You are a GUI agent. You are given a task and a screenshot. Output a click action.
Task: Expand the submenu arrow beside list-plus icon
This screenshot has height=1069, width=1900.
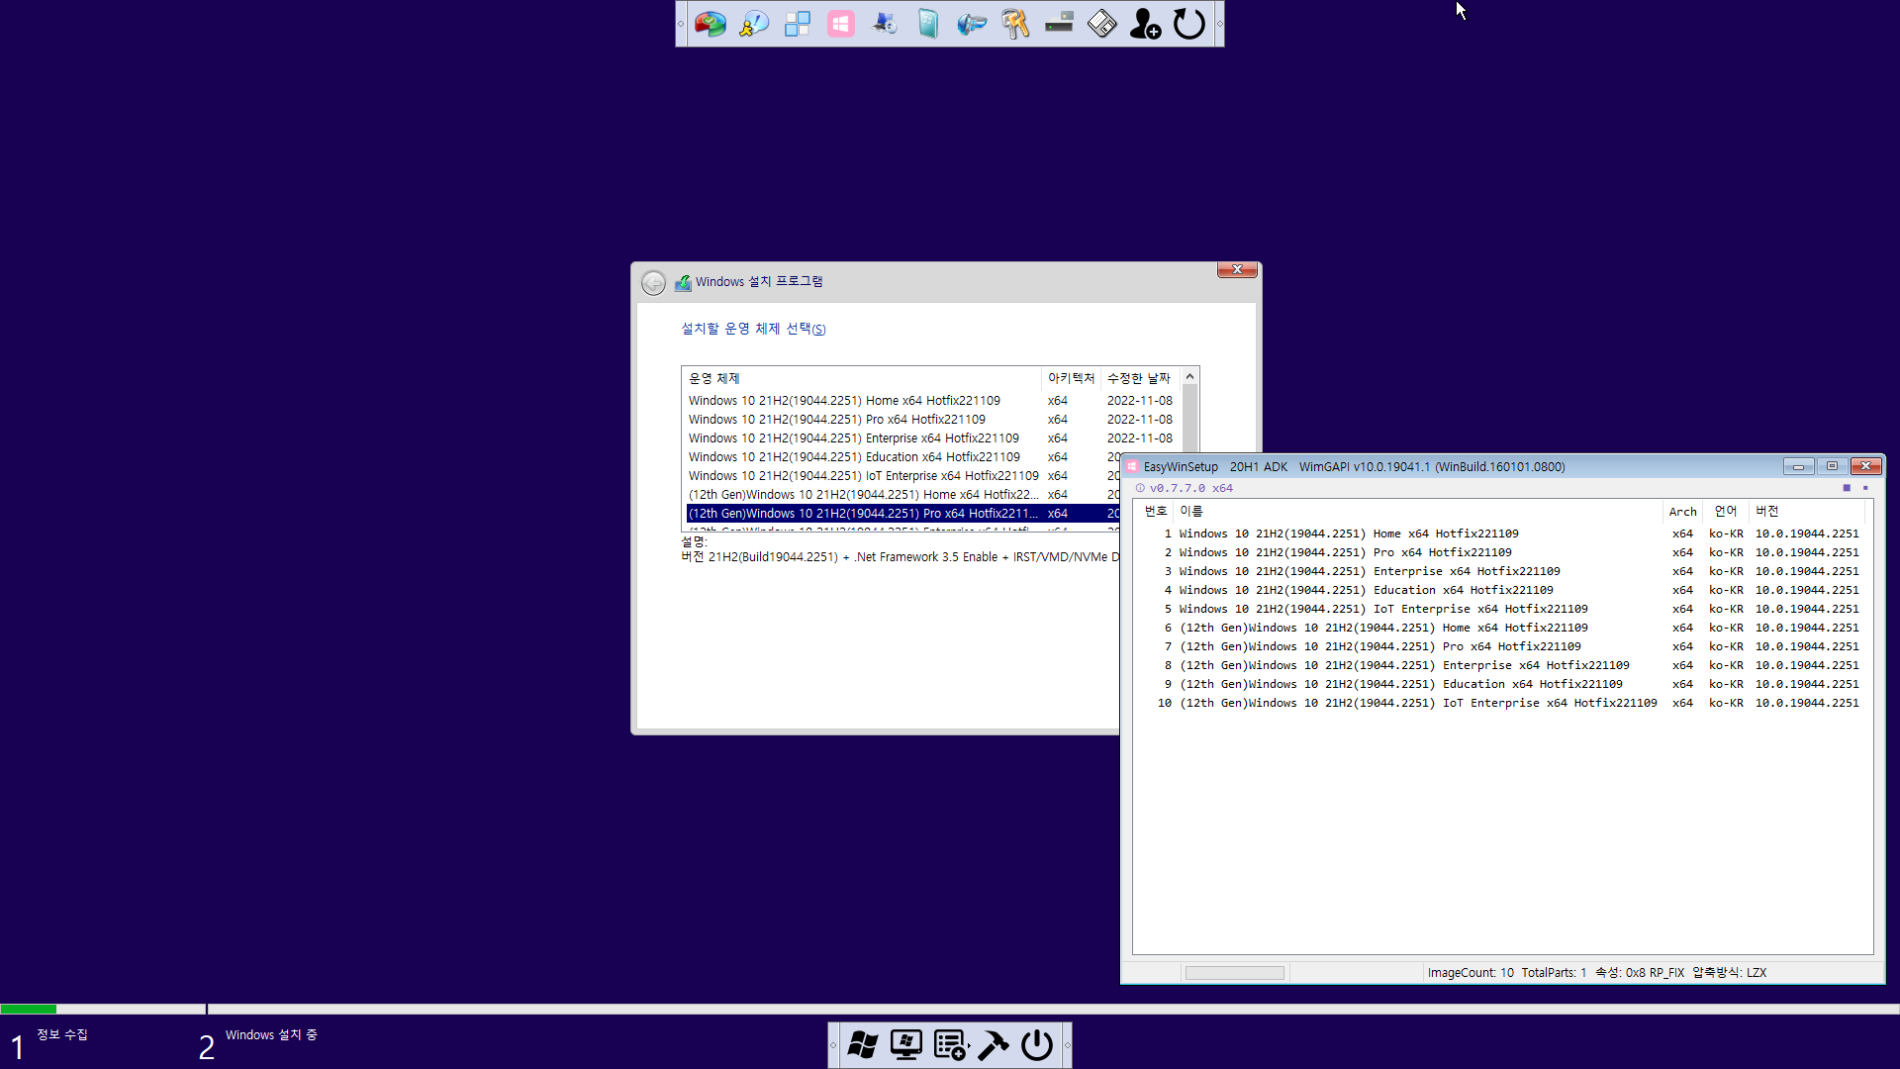point(970,1045)
